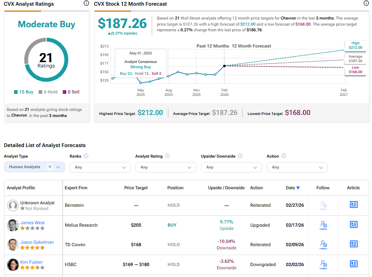Open TD Cowen article icon
This screenshot has height=277, width=372.
pyautogui.click(x=354, y=245)
